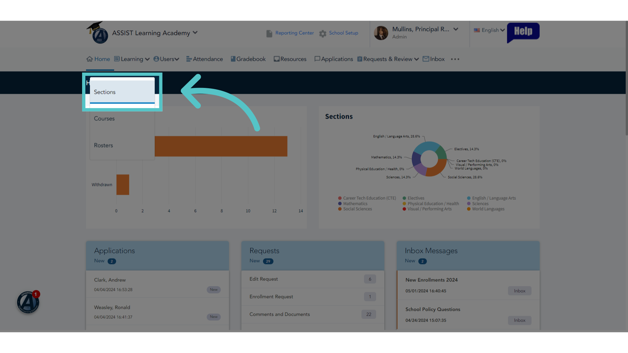Viewport: 628px width, 353px height.
Task: Open the Help speech bubble
Action: click(x=523, y=32)
